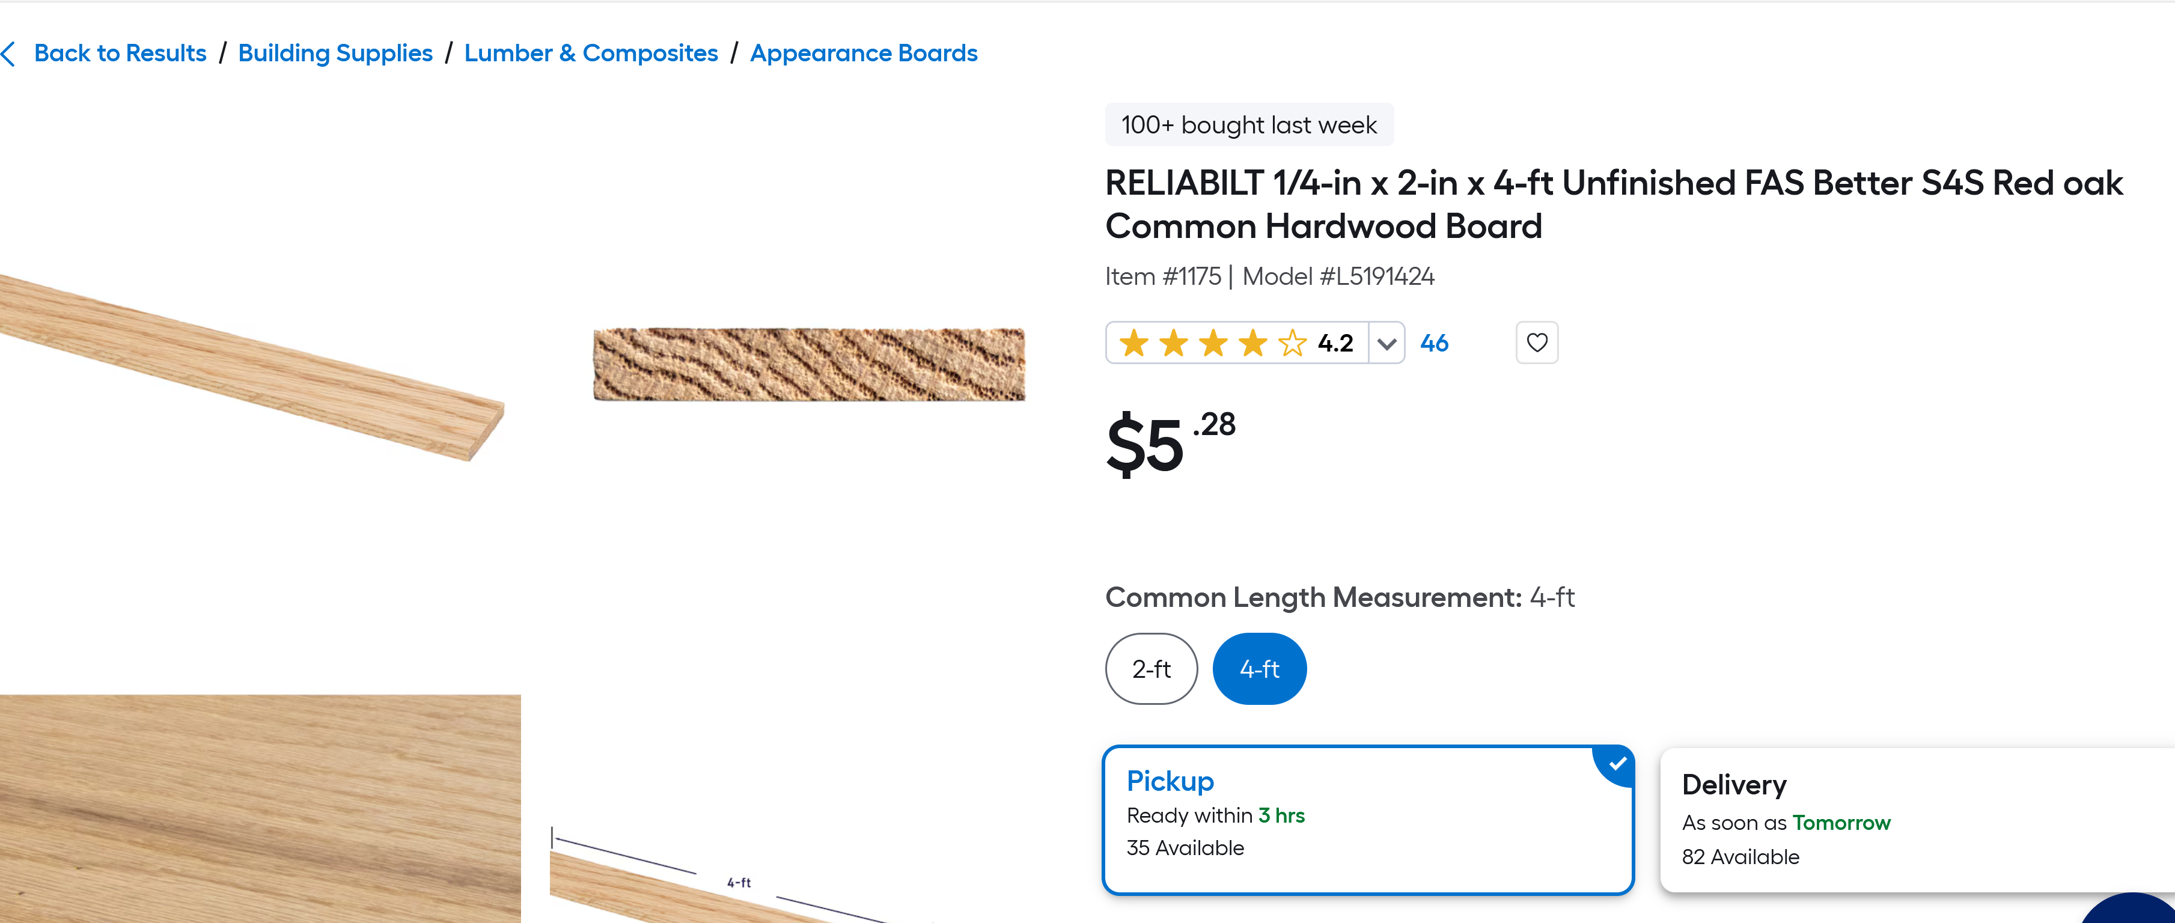Open the 46 reviews link
The height and width of the screenshot is (923, 2175).
(1434, 344)
